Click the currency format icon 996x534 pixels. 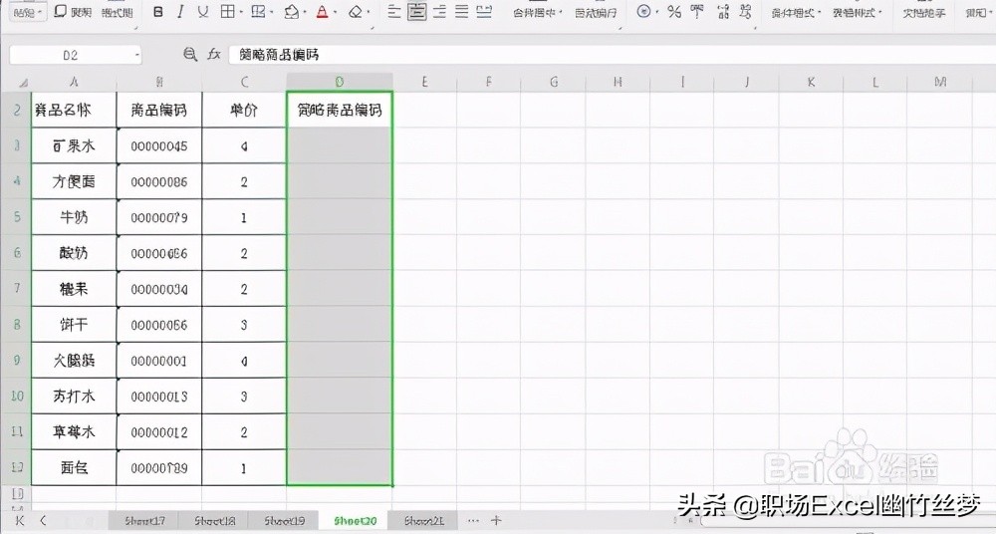(x=643, y=11)
